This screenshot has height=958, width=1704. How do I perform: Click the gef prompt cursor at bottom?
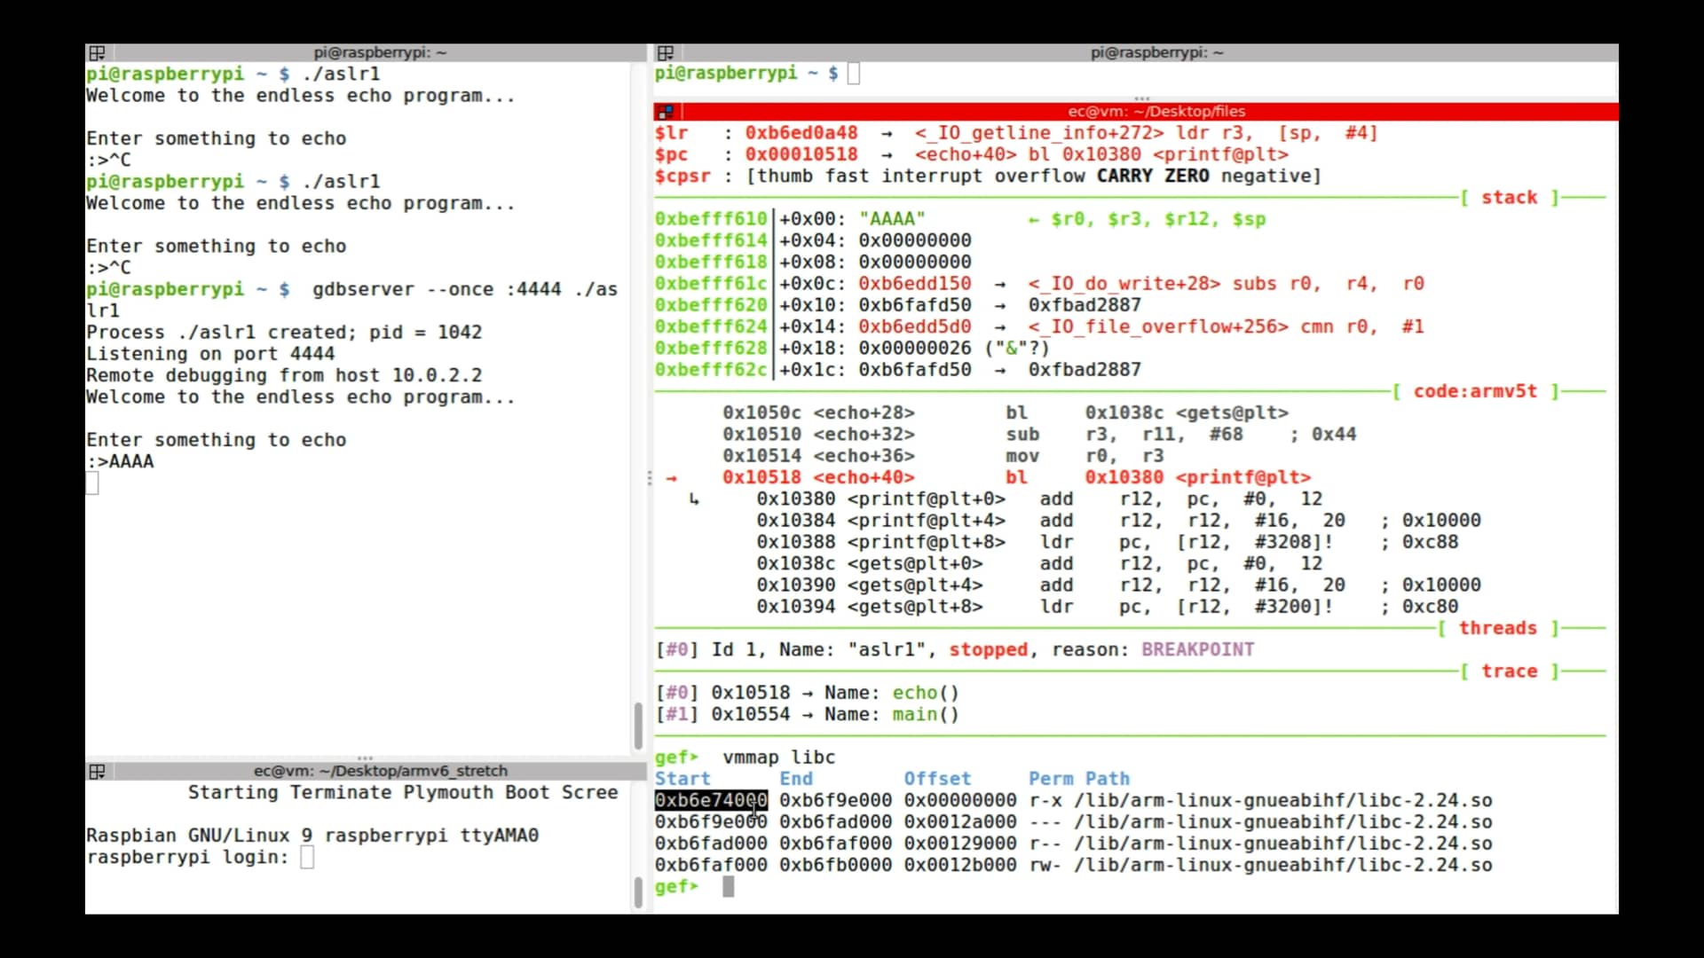tap(728, 887)
